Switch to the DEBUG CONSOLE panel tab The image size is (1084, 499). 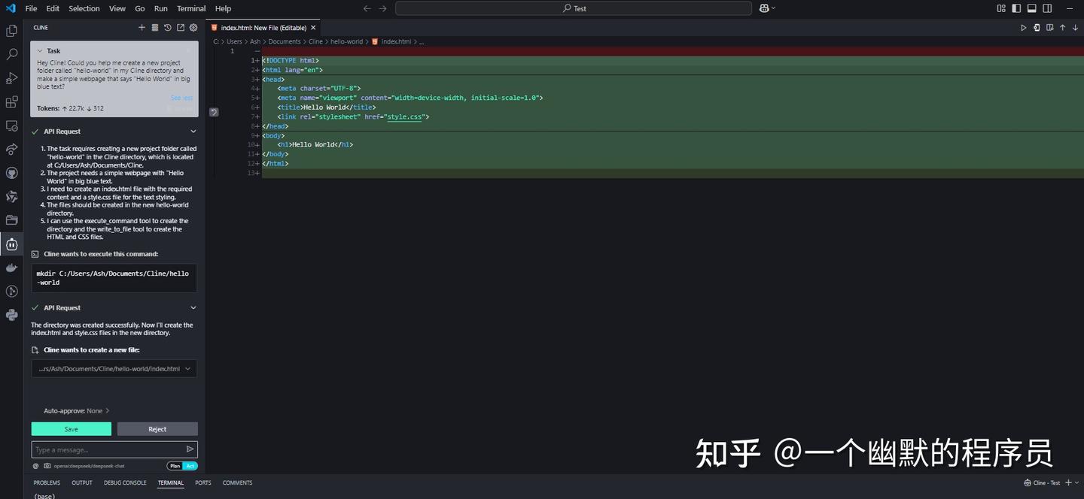[x=125, y=482]
